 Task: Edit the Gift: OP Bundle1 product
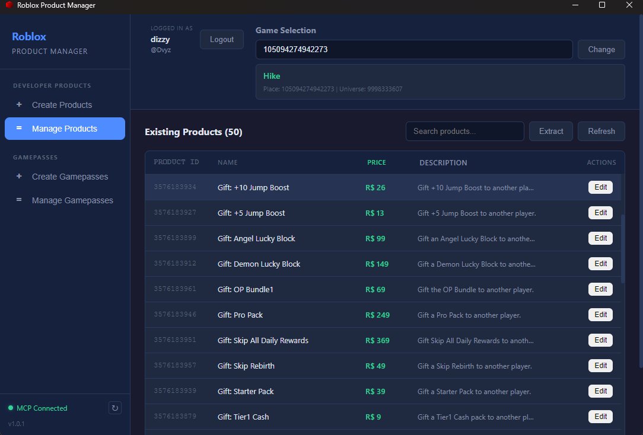[600, 289]
